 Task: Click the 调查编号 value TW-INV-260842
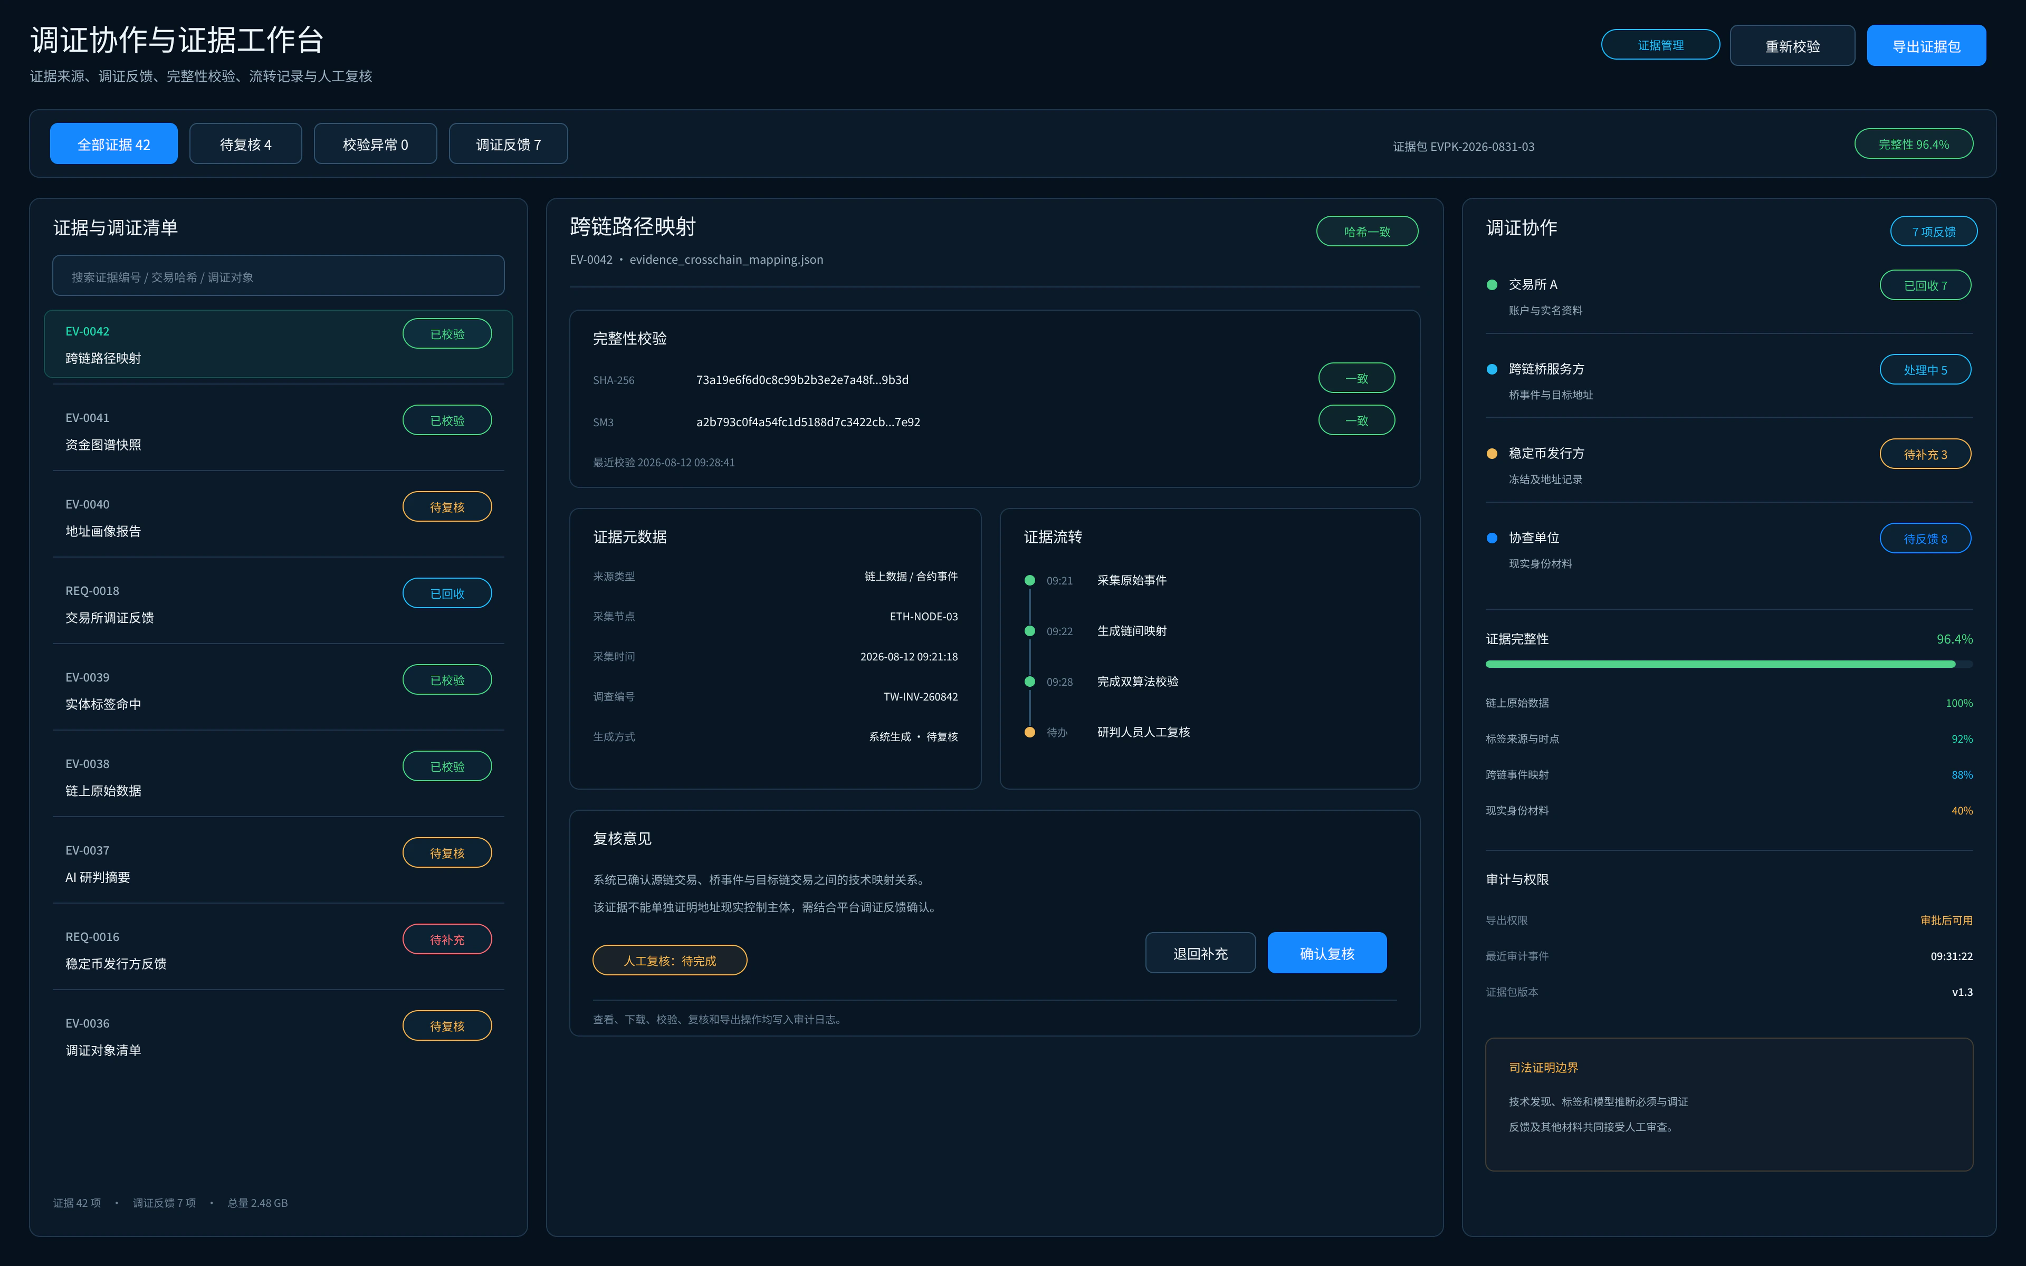[x=920, y=697]
